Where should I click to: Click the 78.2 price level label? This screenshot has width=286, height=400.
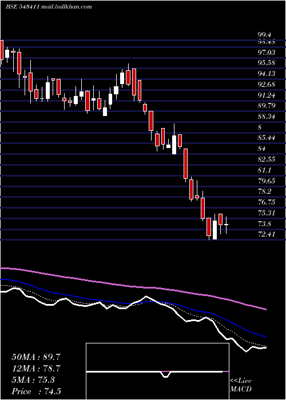(265, 191)
